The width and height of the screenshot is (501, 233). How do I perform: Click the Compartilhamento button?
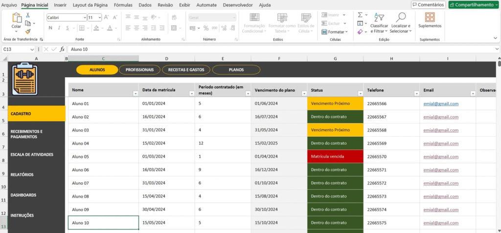tap(474, 5)
